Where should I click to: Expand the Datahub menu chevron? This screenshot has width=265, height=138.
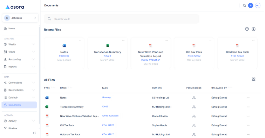point(33,98)
